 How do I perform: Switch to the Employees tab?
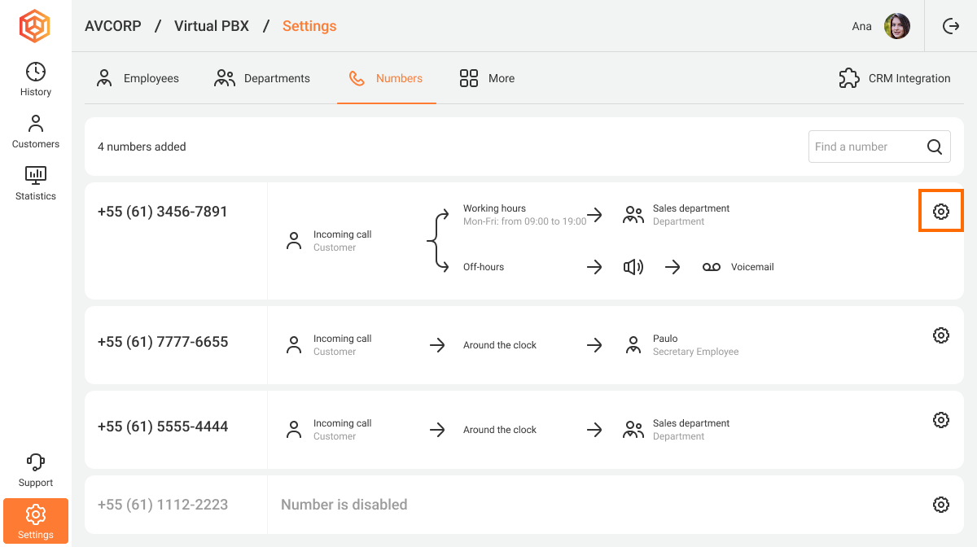137,78
